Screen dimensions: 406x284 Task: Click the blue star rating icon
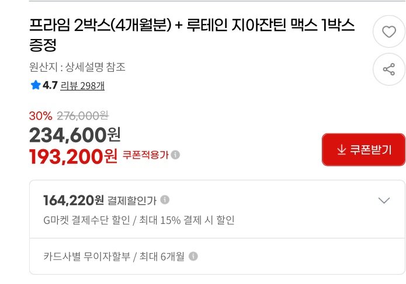(x=36, y=86)
